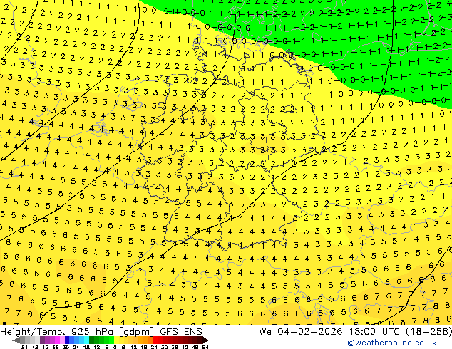Screen dimensions: 452x349
Task: Click the 54 legend scale value
Action: point(205,348)
